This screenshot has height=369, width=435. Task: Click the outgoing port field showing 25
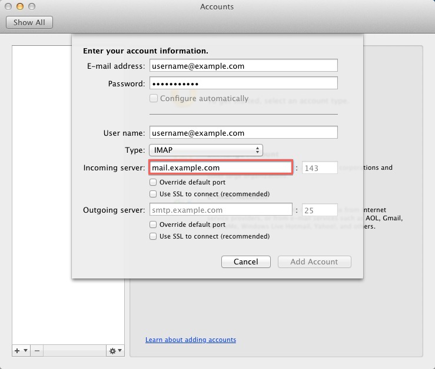[320, 210]
